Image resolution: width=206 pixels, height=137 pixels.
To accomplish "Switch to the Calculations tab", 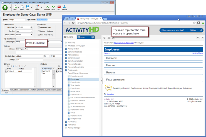I will [x=14, y=90].
